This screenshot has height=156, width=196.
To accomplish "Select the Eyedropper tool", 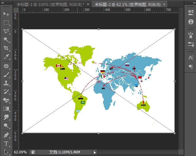I will coord(6,57).
